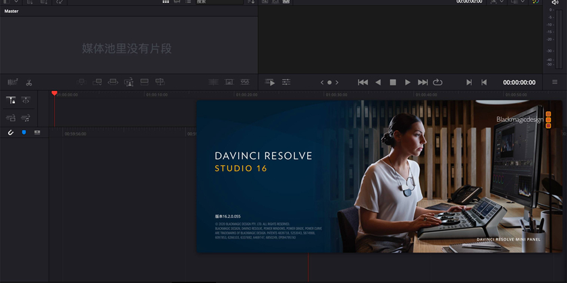Expand the bin list dropdown arrow

click(x=16, y=2)
